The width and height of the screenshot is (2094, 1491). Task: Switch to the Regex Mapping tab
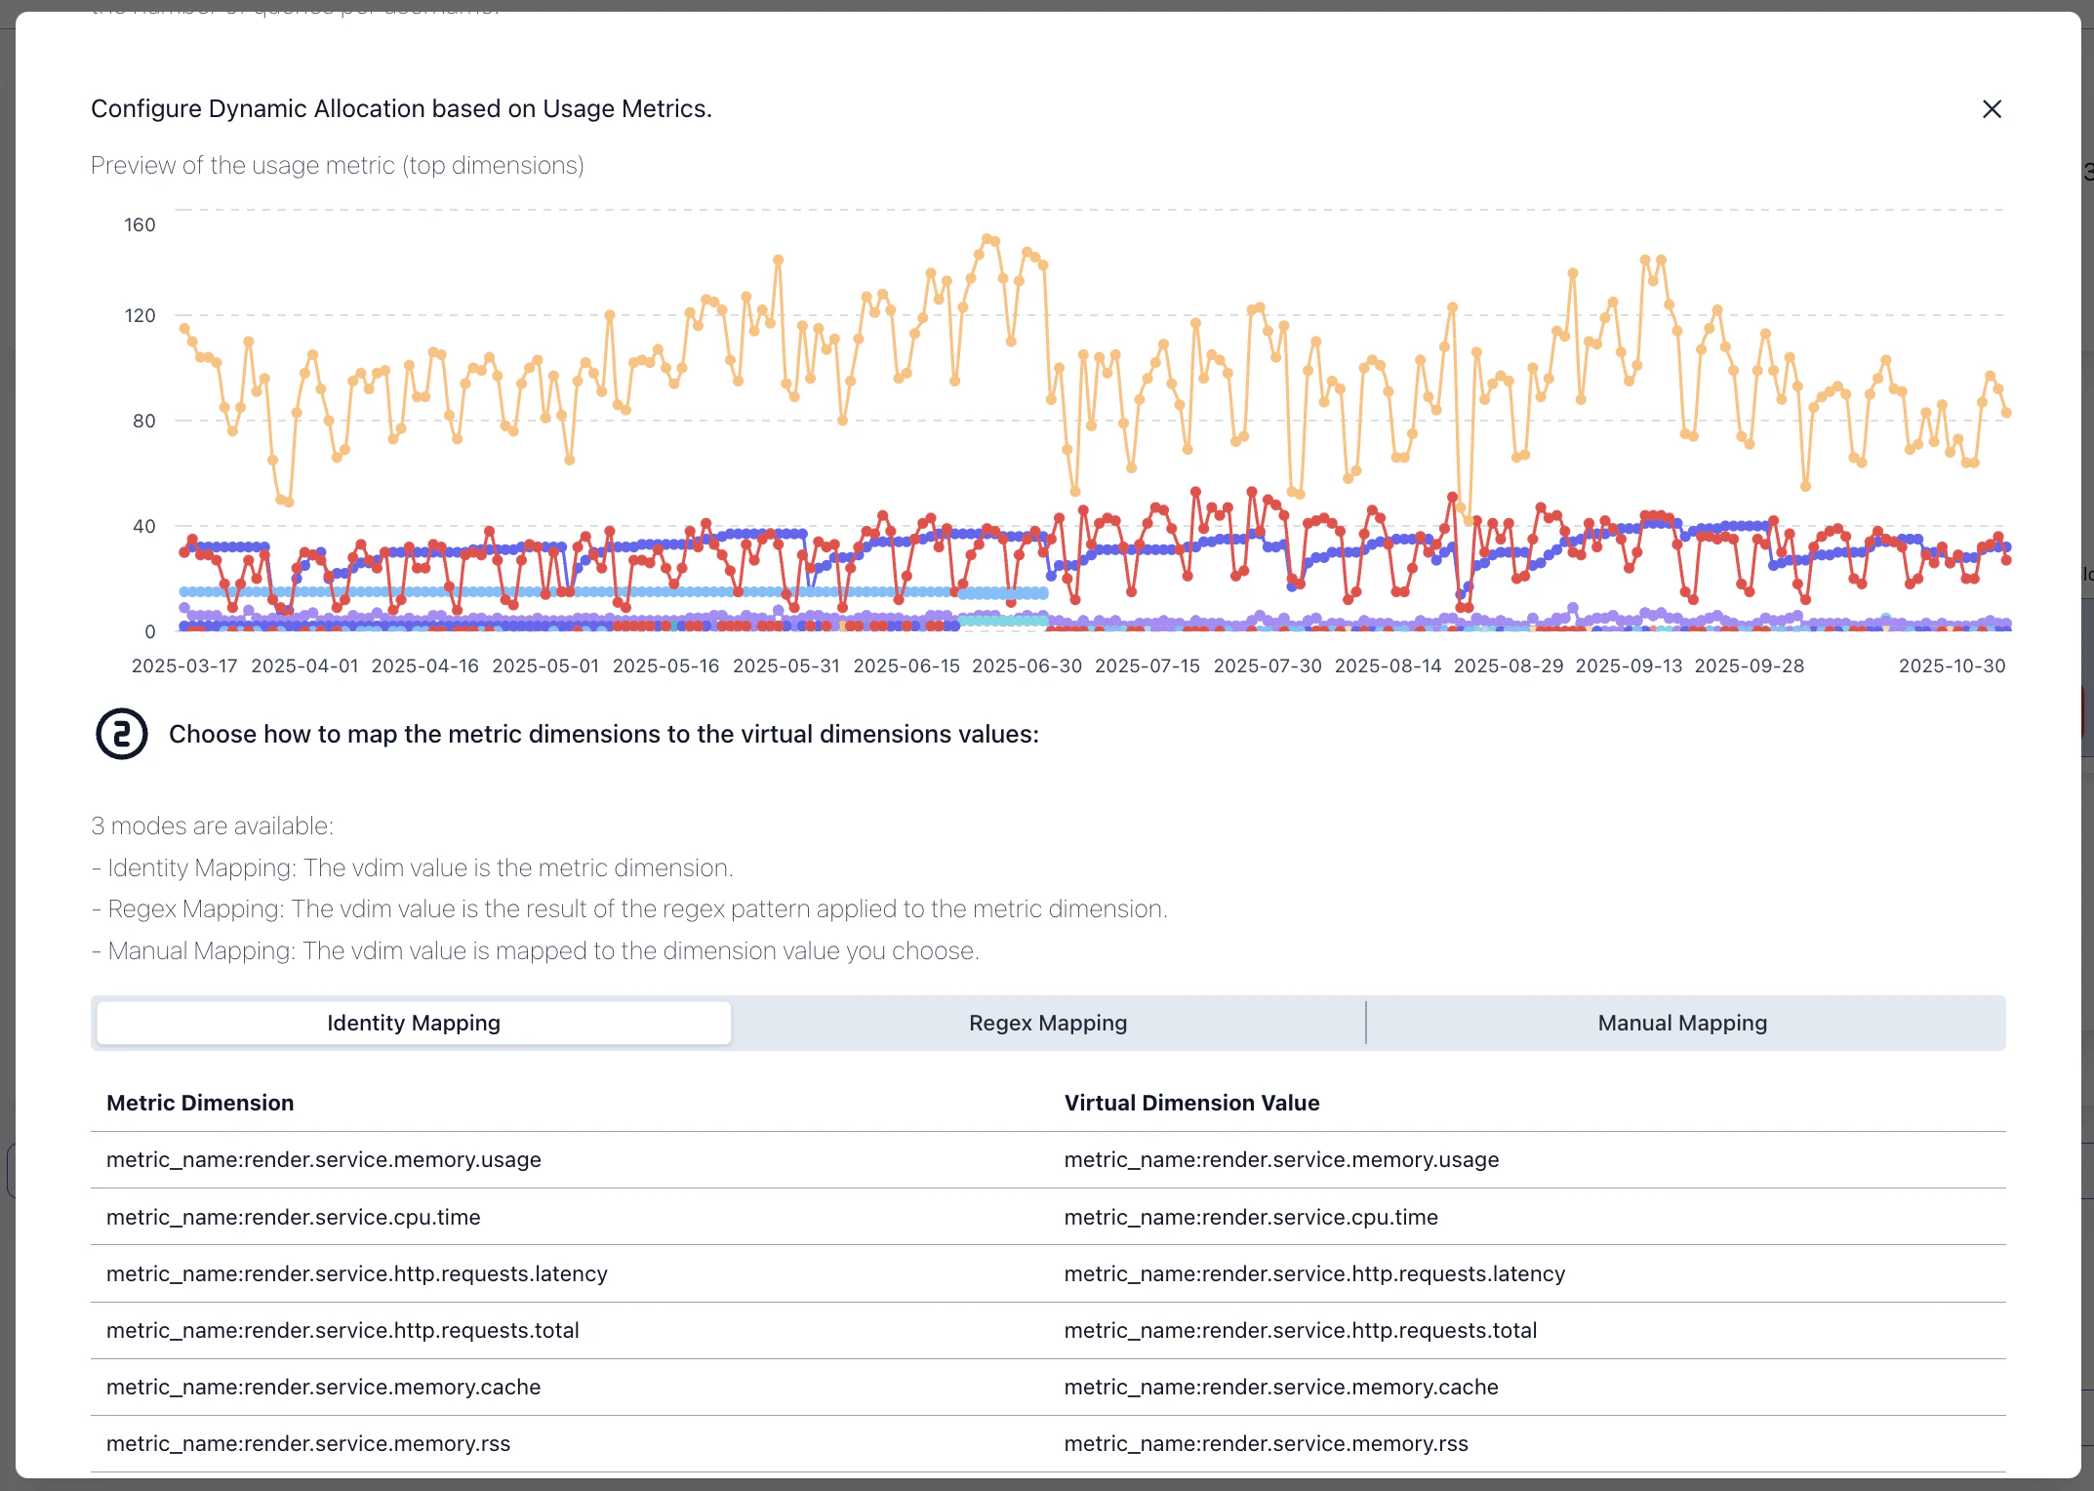(x=1047, y=1023)
